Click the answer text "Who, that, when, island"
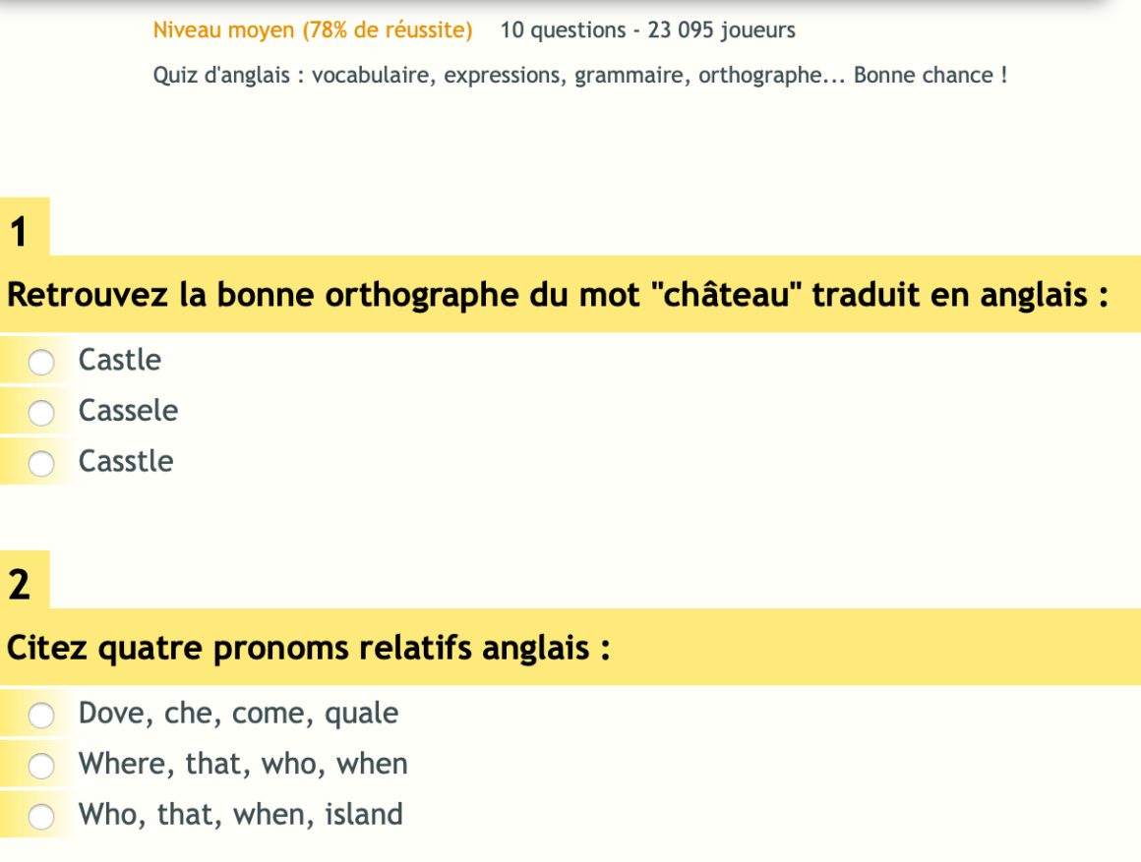 [241, 815]
